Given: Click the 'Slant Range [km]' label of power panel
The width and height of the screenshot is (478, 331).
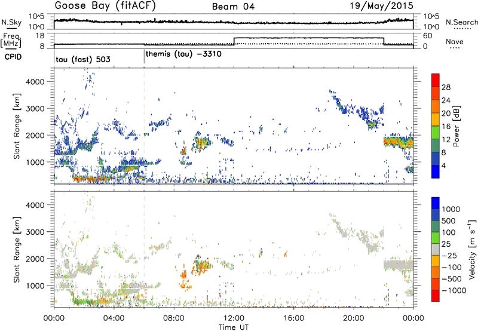Looking at the screenshot, I should (x=17, y=126).
